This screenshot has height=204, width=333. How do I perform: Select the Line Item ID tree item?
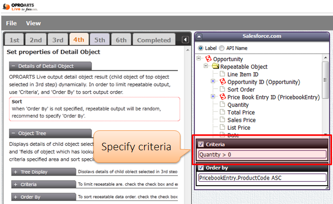(243, 74)
